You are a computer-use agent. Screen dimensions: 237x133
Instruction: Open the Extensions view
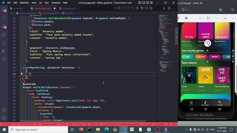pyautogui.click(x=4, y=34)
